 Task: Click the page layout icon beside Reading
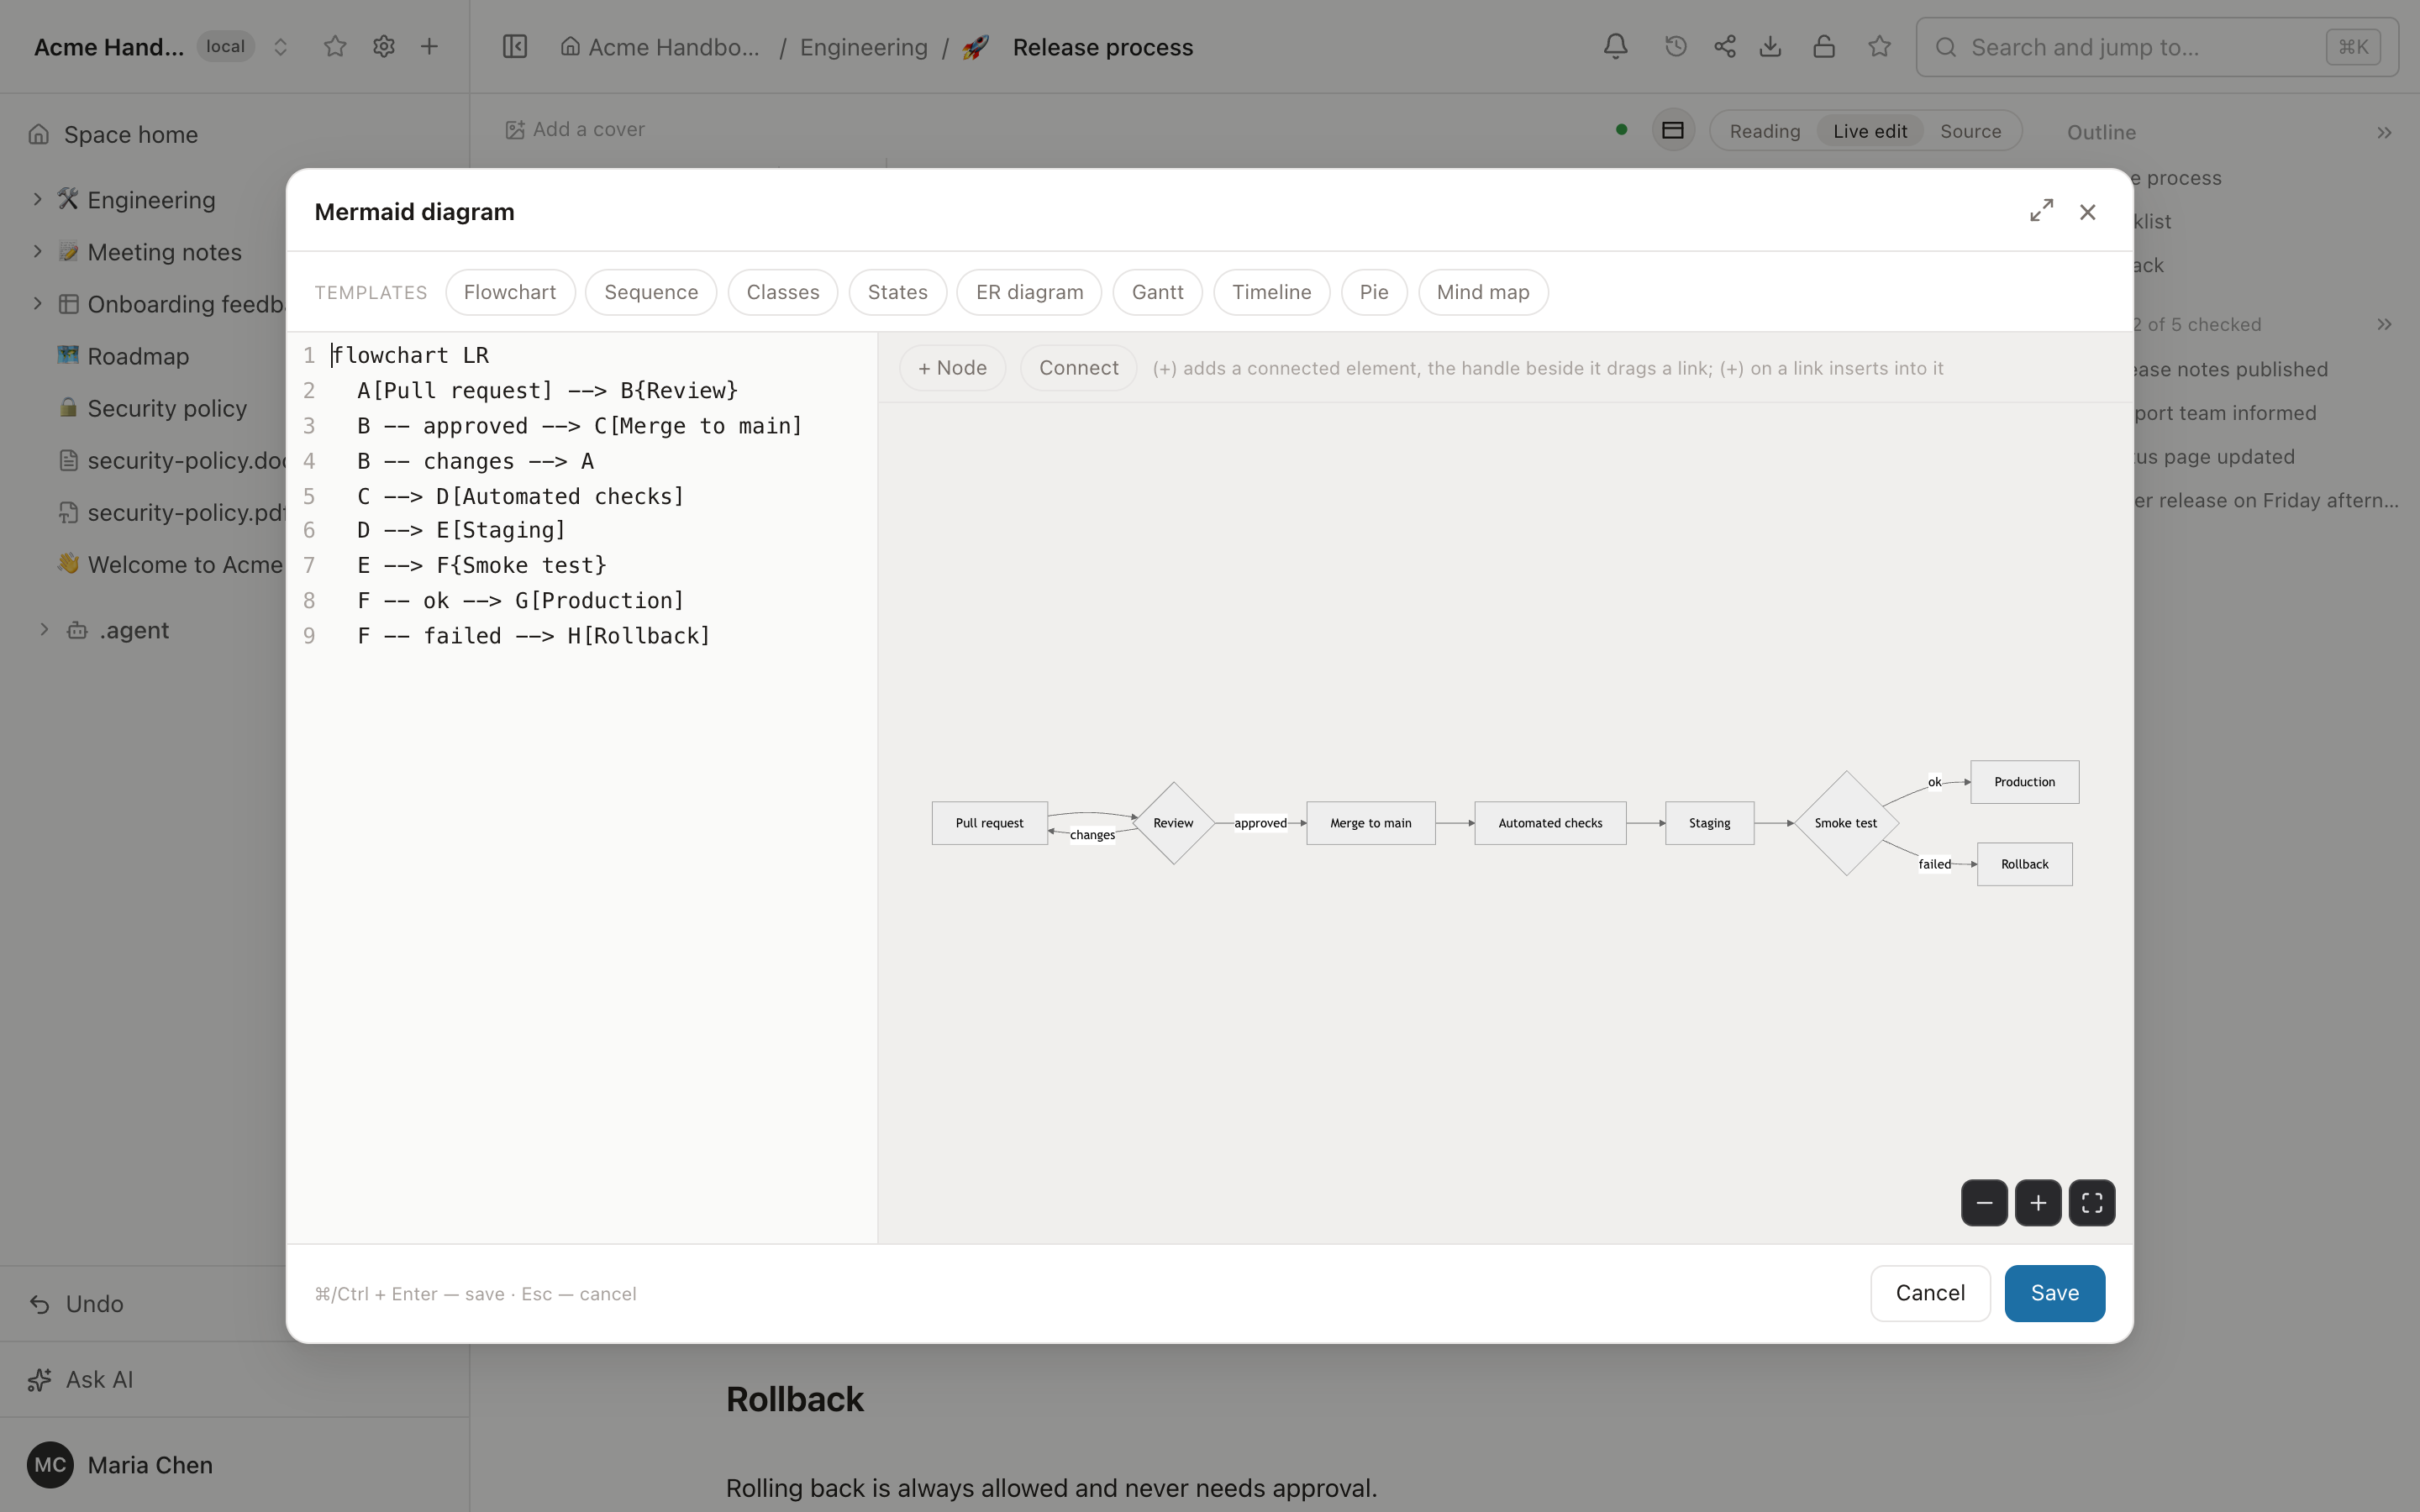pos(1673,130)
